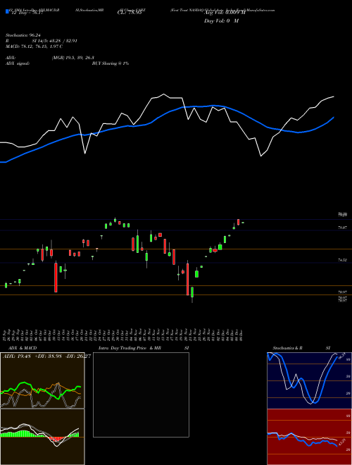Click the 'Intra Day Trading Price & MR' title
The height and width of the screenshot is (465, 352).
coord(130,348)
